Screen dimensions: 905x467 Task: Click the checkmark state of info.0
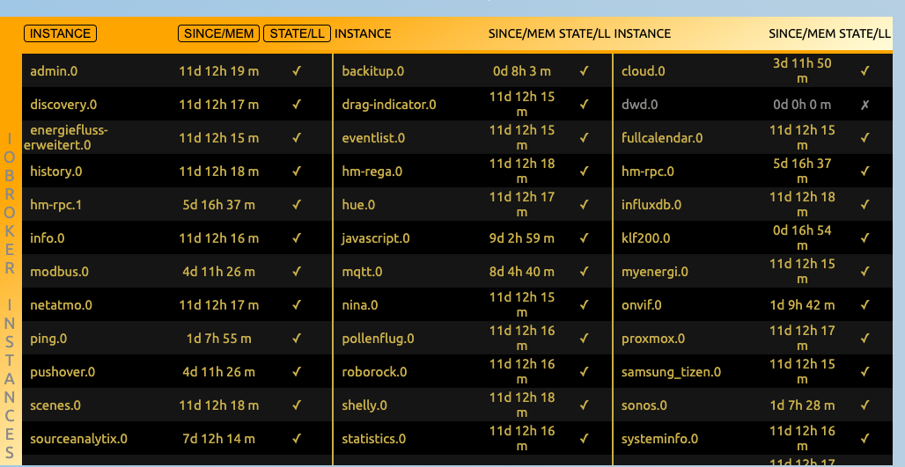[297, 238]
